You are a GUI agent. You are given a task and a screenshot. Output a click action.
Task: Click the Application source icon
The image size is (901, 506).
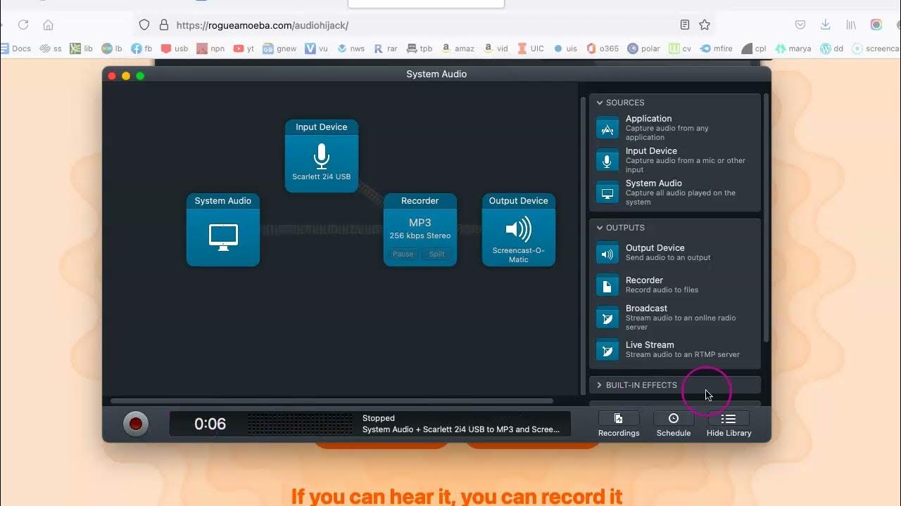point(607,128)
